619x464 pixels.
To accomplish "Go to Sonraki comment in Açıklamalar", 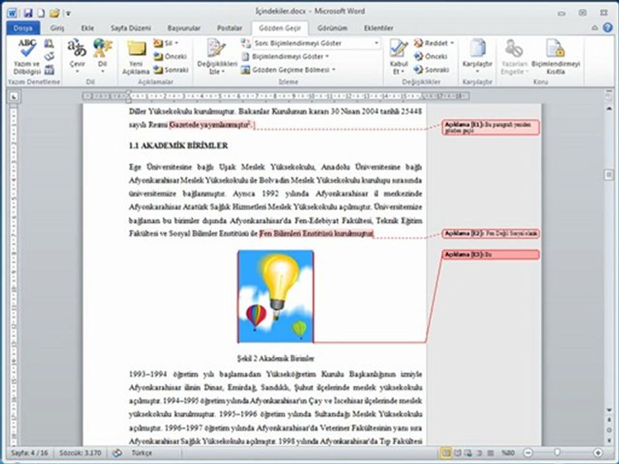I will [170, 70].
